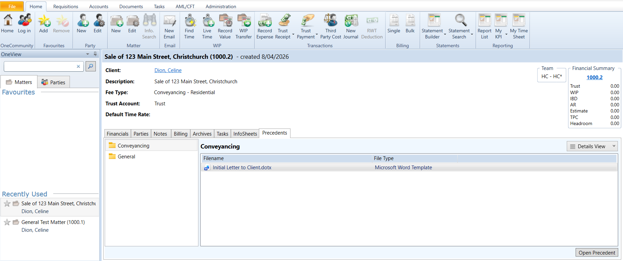Switch to the Documents ribbon tab
The width and height of the screenshot is (623, 261).
click(x=131, y=6)
